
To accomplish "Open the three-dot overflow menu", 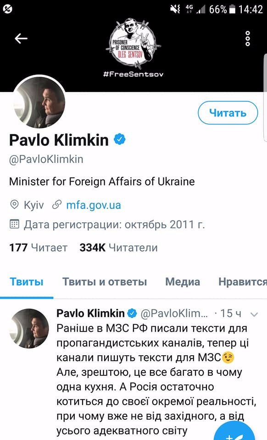I will 248,38.
